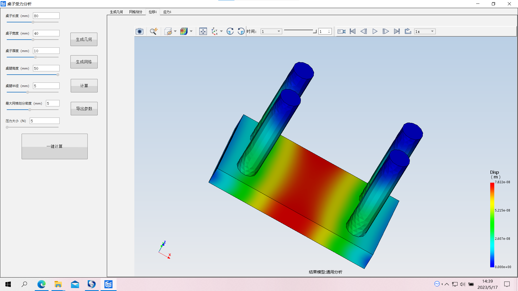Click the play button to animate results
This screenshot has height=291, width=518.
pos(375,32)
